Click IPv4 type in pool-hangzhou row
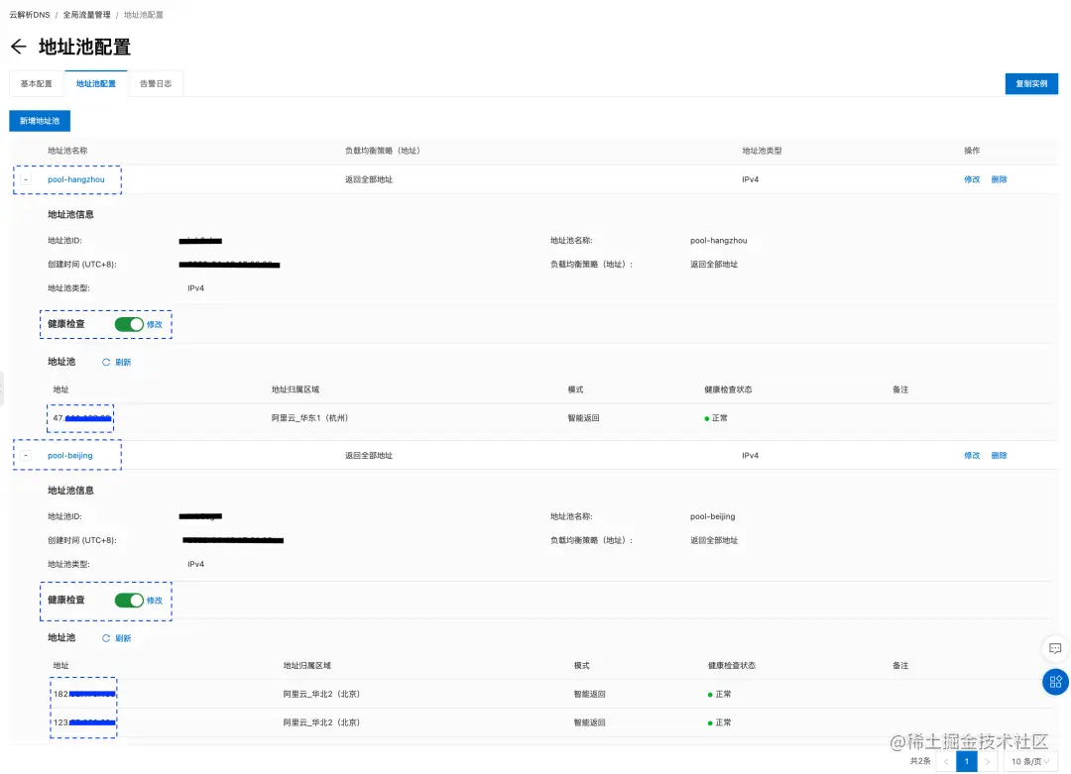1071x774 pixels. 750,179
